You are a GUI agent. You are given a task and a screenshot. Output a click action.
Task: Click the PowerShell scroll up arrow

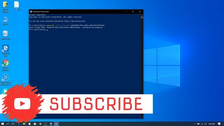tap(142, 15)
